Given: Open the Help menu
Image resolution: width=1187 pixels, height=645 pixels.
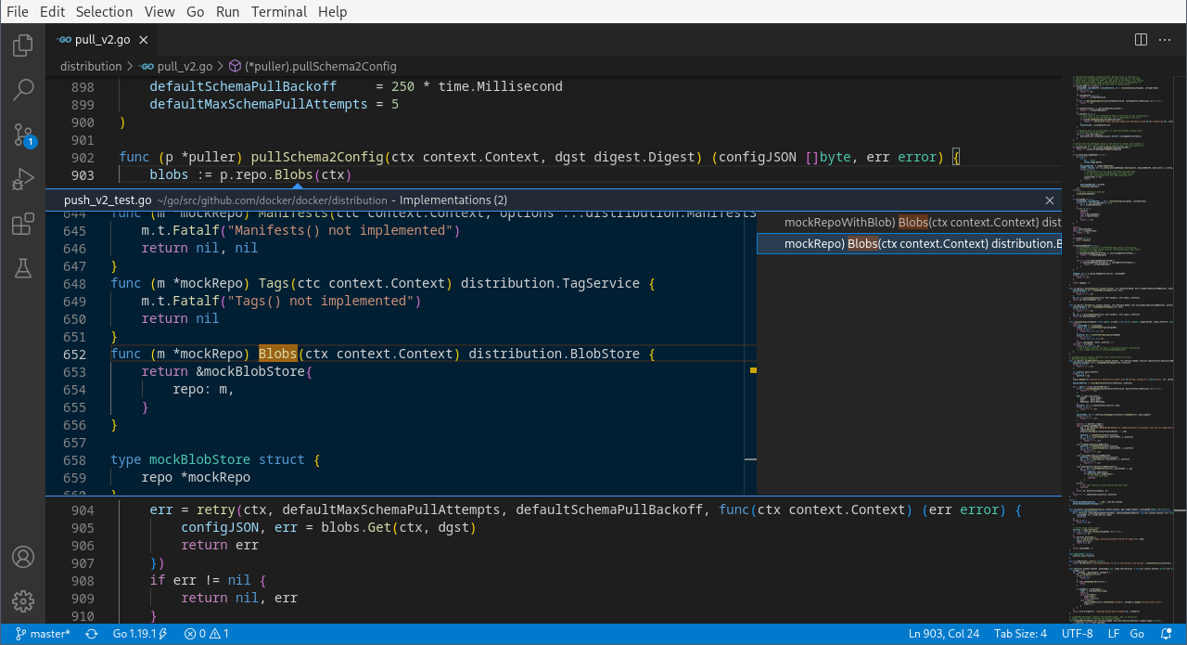Looking at the screenshot, I should point(332,11).
